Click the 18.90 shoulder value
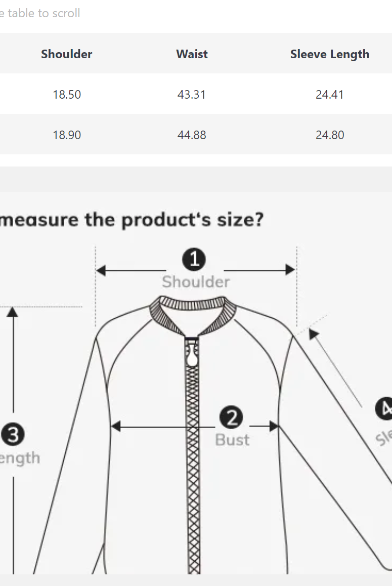392x586 pixels. [67, 135]
